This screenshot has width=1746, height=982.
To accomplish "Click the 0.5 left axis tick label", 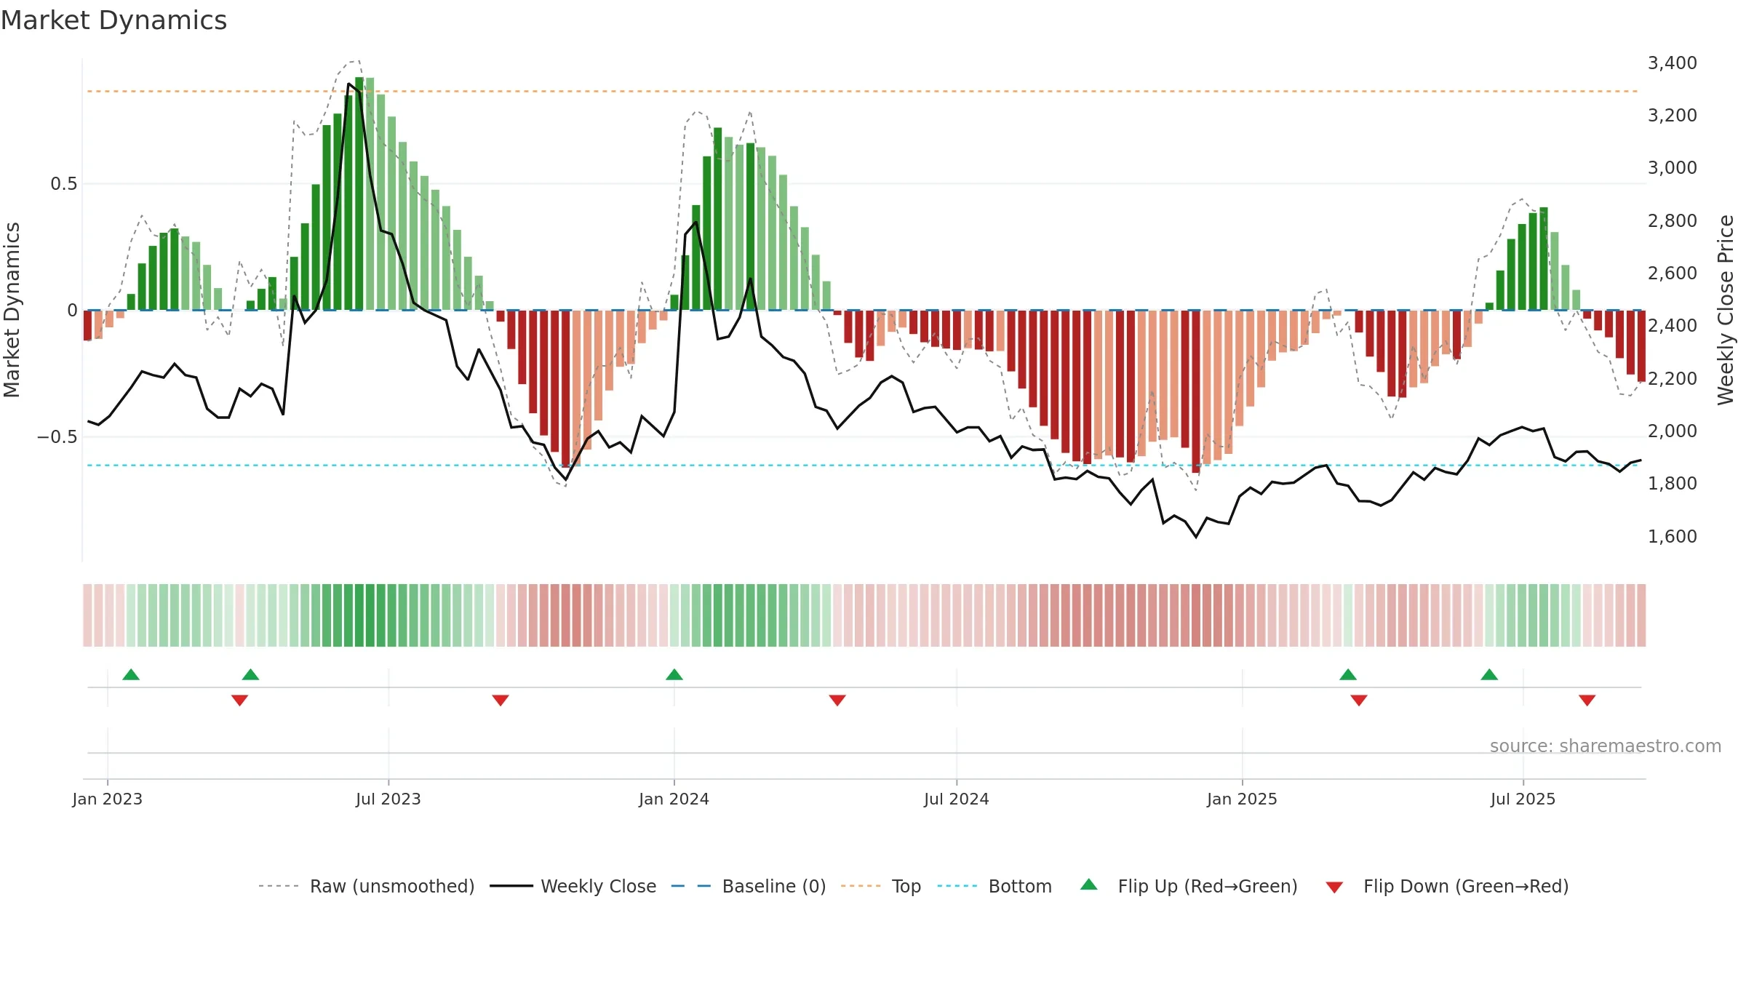I will [x=64, y=184].
